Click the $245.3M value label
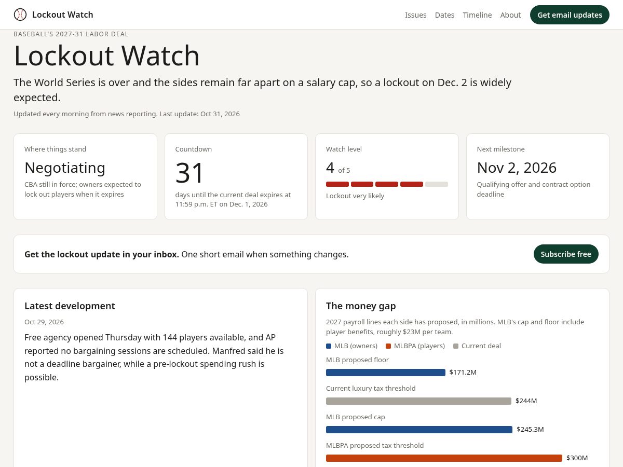 tap(530, 430)
